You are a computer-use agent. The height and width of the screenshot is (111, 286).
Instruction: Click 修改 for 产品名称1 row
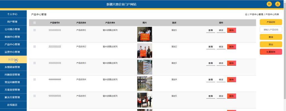221,31
